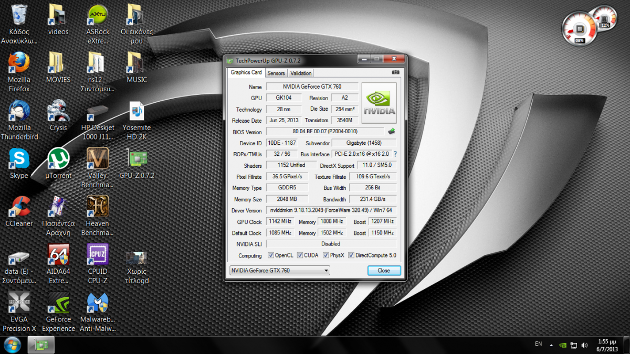
Task: Toggle the PhysX checkbox
Action: coord(326,255)
